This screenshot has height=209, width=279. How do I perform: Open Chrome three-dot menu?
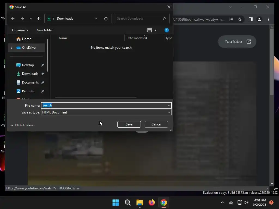[268, 19]
